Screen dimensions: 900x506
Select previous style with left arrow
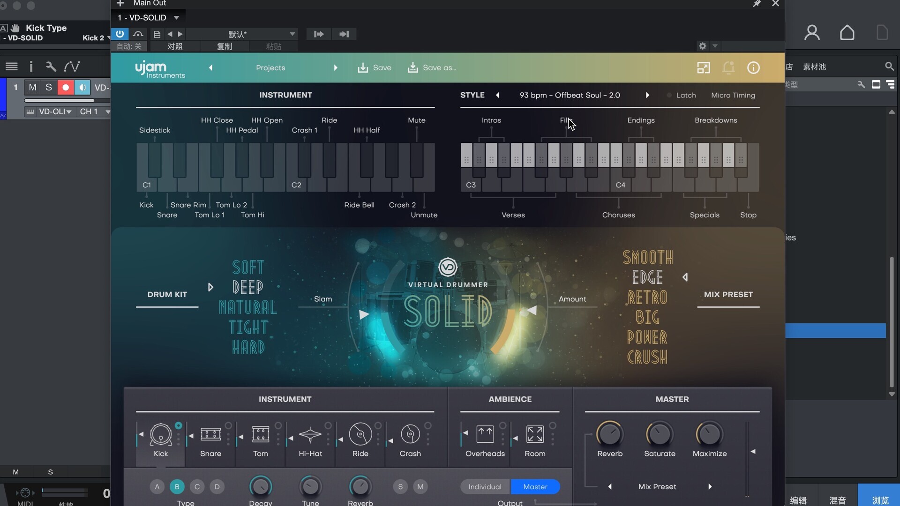tap(498, 95)
